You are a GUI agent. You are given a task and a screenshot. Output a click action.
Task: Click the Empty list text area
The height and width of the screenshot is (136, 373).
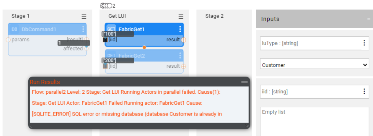click(x=314, y=120)
